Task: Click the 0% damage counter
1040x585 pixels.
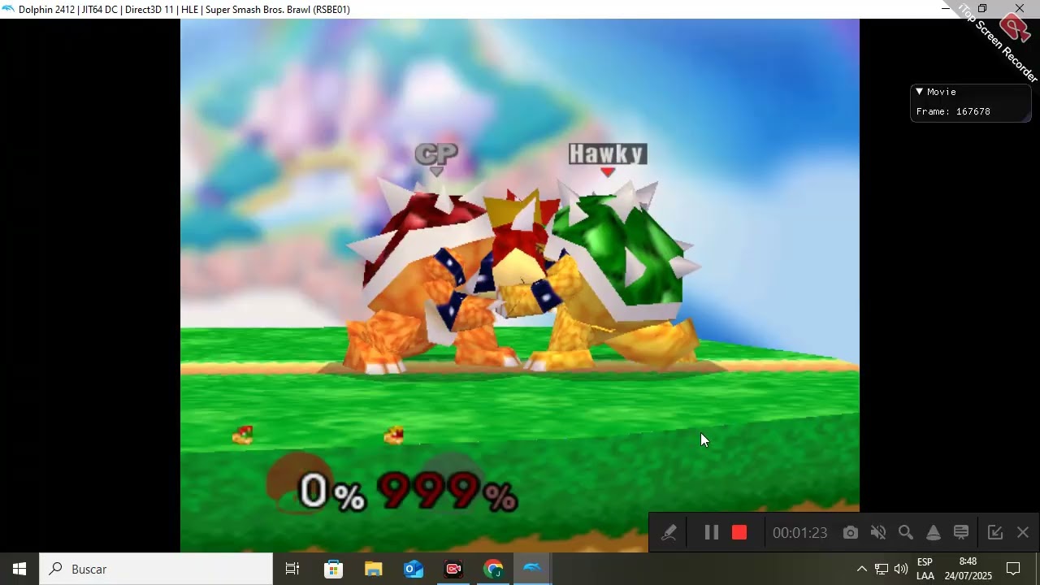Action: point(333,492)
